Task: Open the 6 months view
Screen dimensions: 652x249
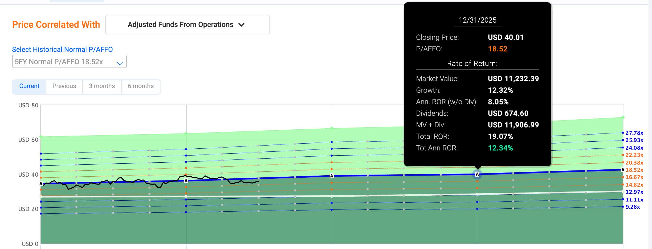Action: point(140,86)
